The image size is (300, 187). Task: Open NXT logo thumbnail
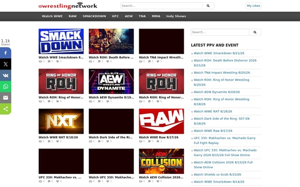pos(61,121)
